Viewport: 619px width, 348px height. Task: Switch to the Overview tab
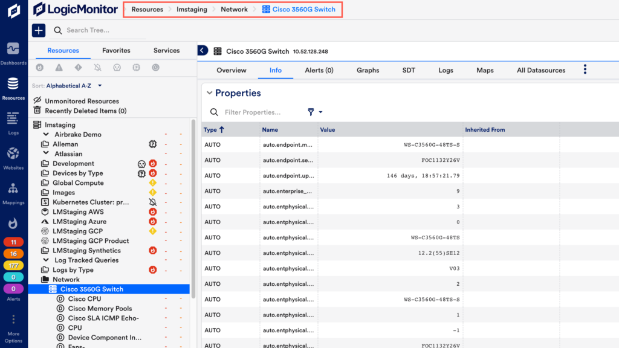coord(232,70)
